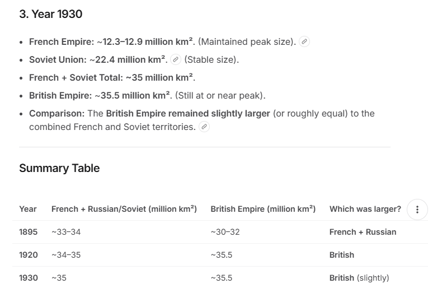Click the 1895 table row year
Image resolution: width=442 pixels, height=307 pixels.
(28, 232)
